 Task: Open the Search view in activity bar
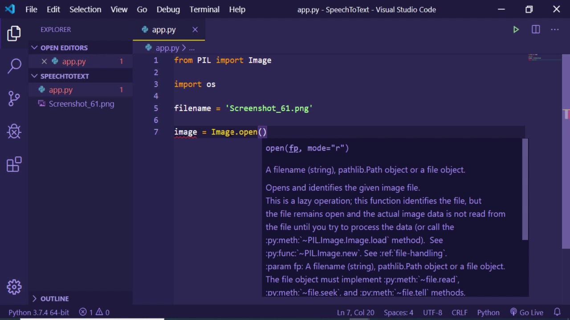(14, 66)
